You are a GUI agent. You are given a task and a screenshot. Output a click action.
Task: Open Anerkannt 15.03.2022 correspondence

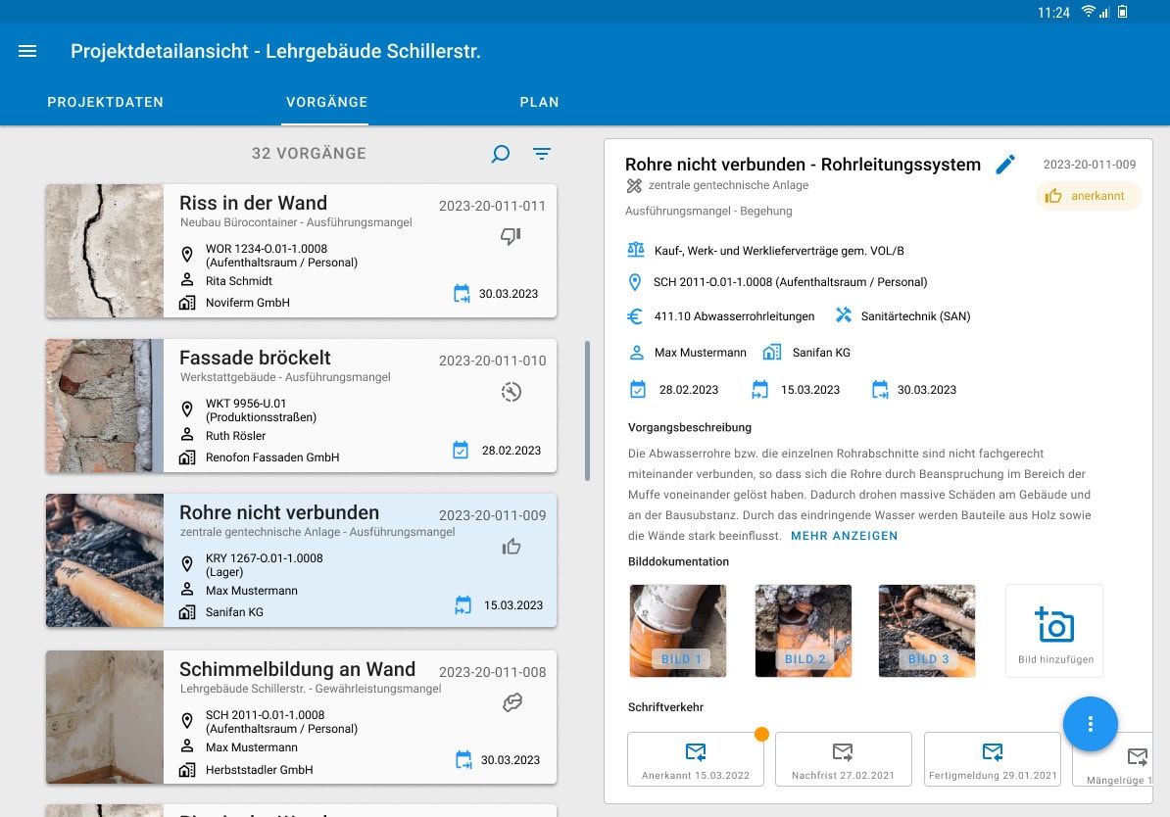[696, 759]
